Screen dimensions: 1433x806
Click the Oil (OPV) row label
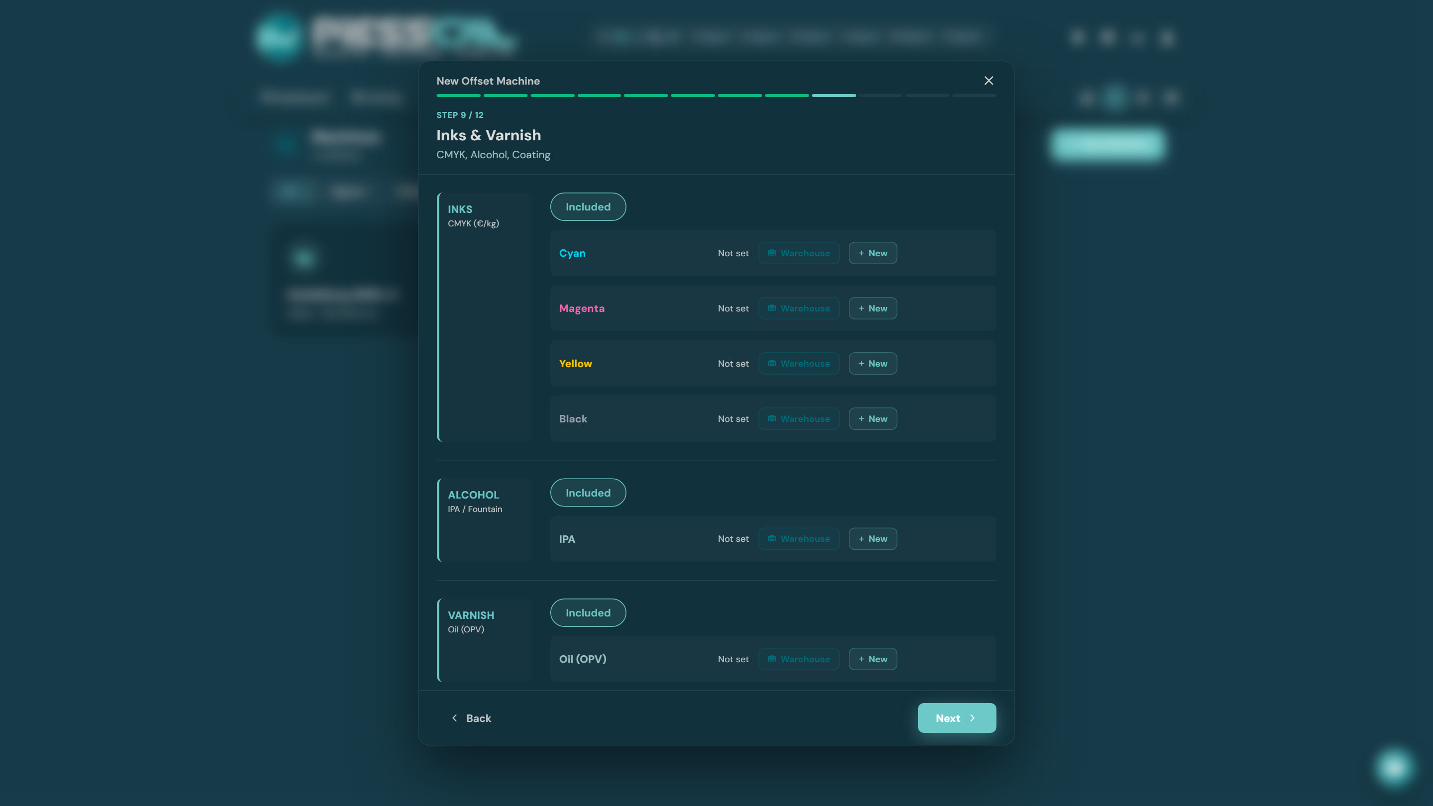pyautogui.click(x=583, y=659)
